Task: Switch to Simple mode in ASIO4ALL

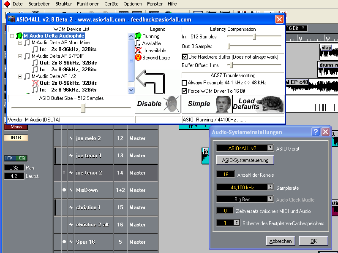Action: (x=207, y=104)
